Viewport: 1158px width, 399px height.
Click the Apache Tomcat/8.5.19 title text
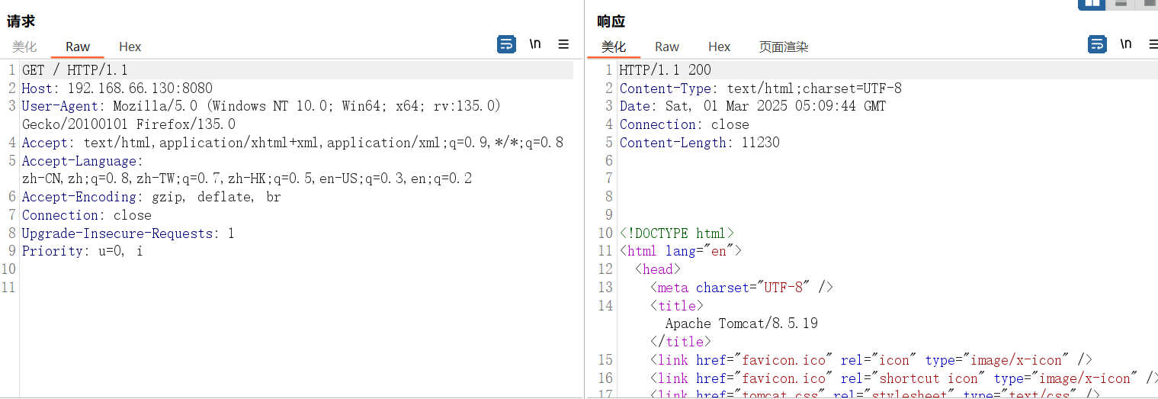741,323
